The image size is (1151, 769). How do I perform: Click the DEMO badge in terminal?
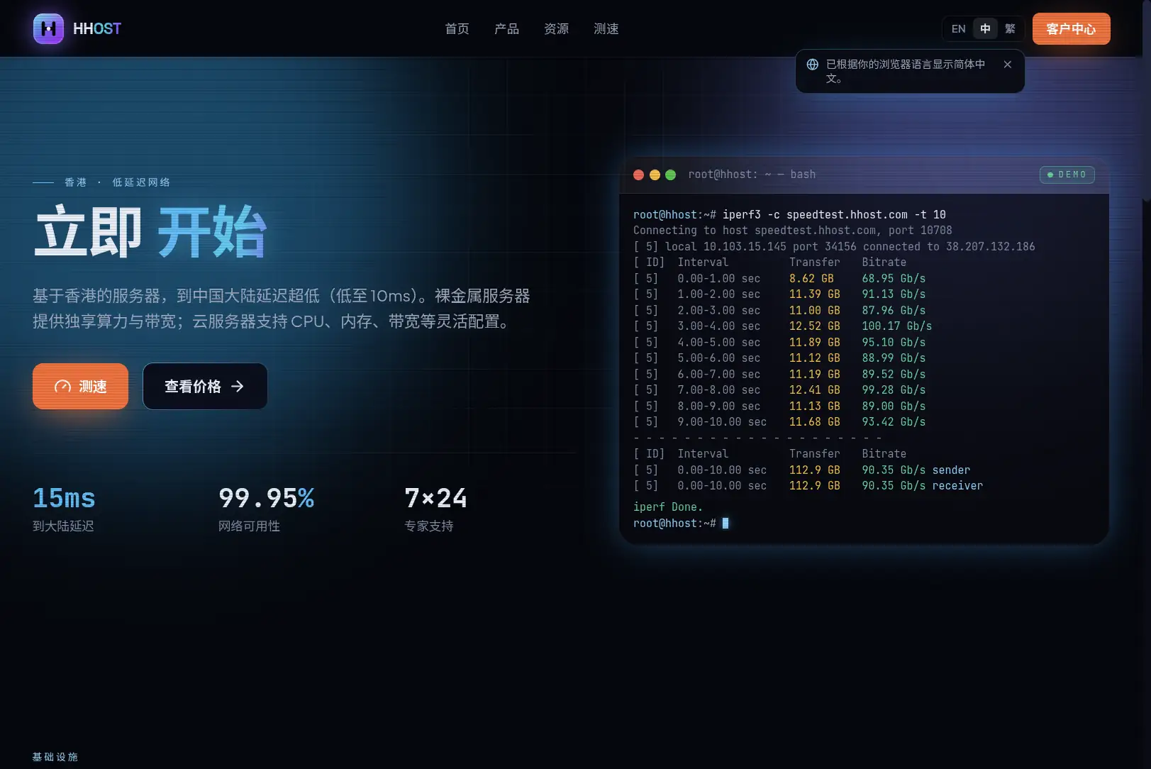1067,175
